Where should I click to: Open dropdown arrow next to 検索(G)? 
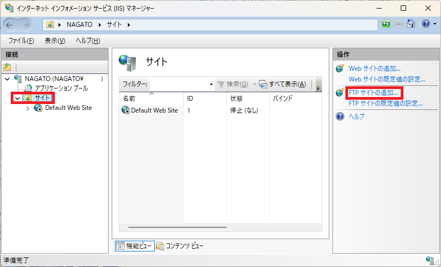tap(255, 84)
